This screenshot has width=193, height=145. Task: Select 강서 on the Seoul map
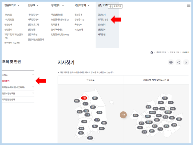tap(136, 115)
